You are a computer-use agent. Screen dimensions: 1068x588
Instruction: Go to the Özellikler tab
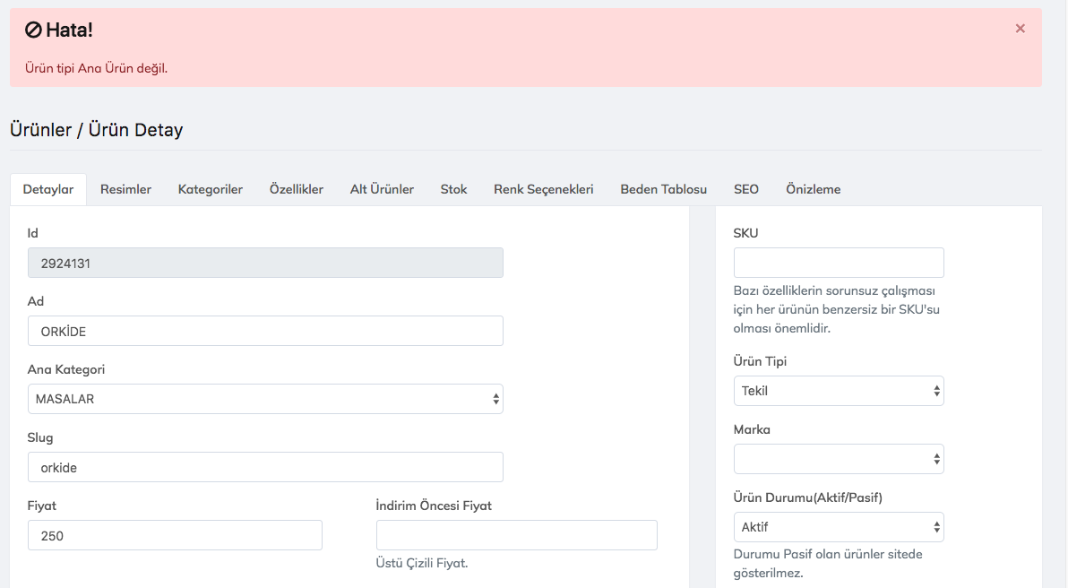(297, 189)
